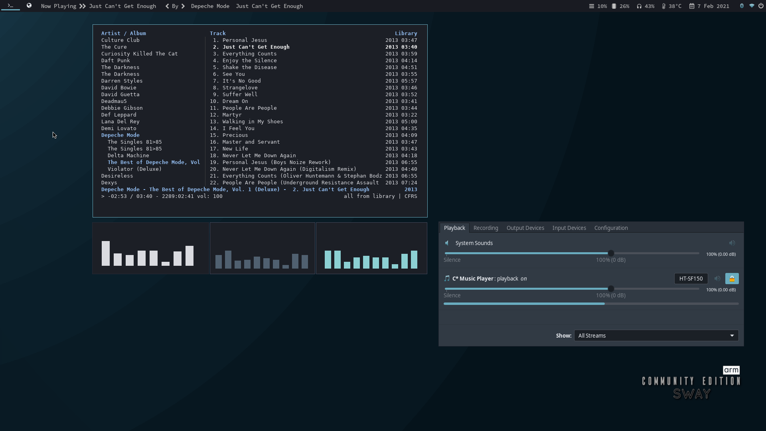Click the Artist / Album column header
The height and width of the screenshot is (431, 766).
coord(123,34)
